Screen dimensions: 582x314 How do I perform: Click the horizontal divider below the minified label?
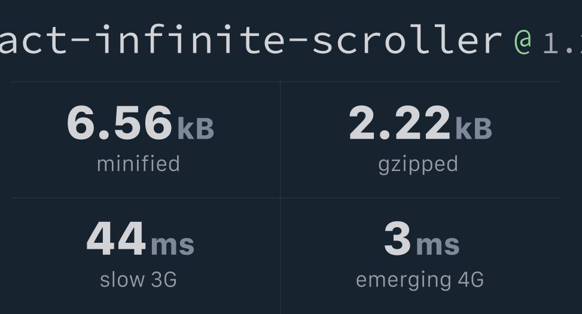pyautogui.click(x=146, y=198)
